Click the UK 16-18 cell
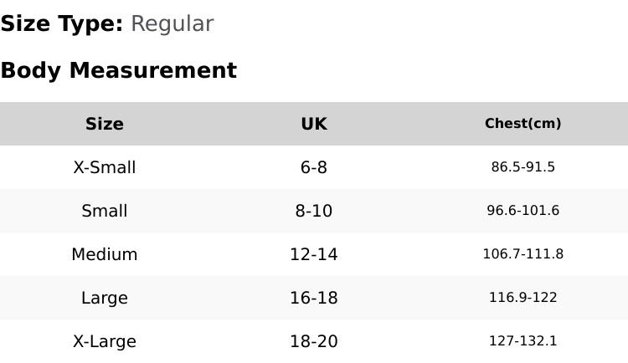Image resolution: width=628 pixels, height=363 pixels. [x=314, y=298]
